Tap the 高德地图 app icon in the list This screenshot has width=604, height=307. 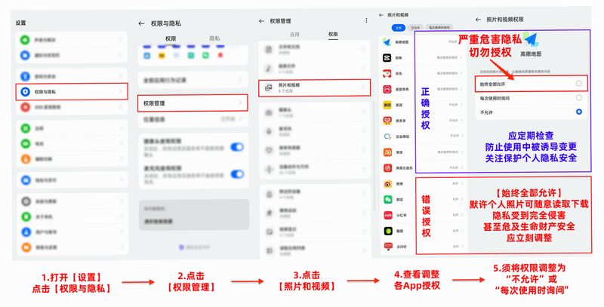[387, 42]
